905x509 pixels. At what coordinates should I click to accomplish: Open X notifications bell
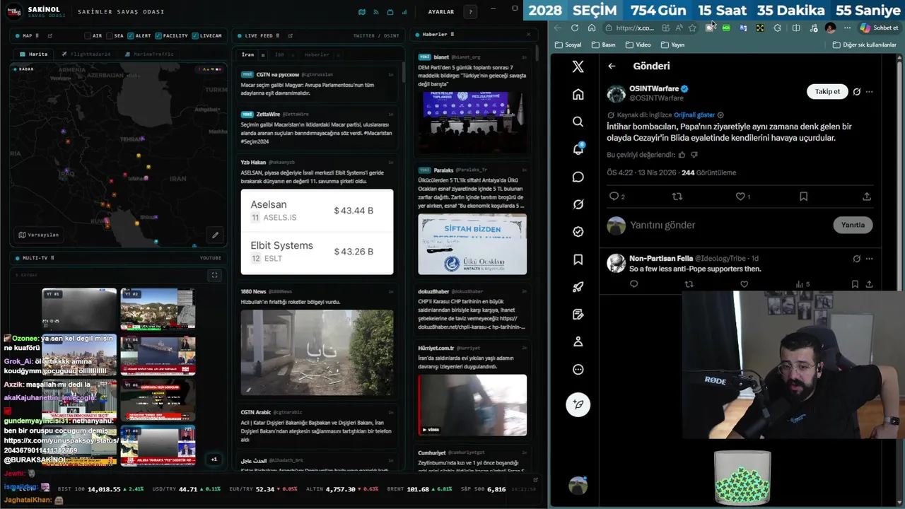point(578,149)
